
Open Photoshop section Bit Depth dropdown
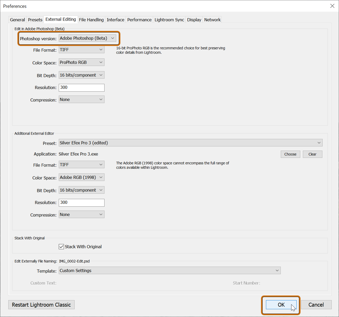point(82,75)
